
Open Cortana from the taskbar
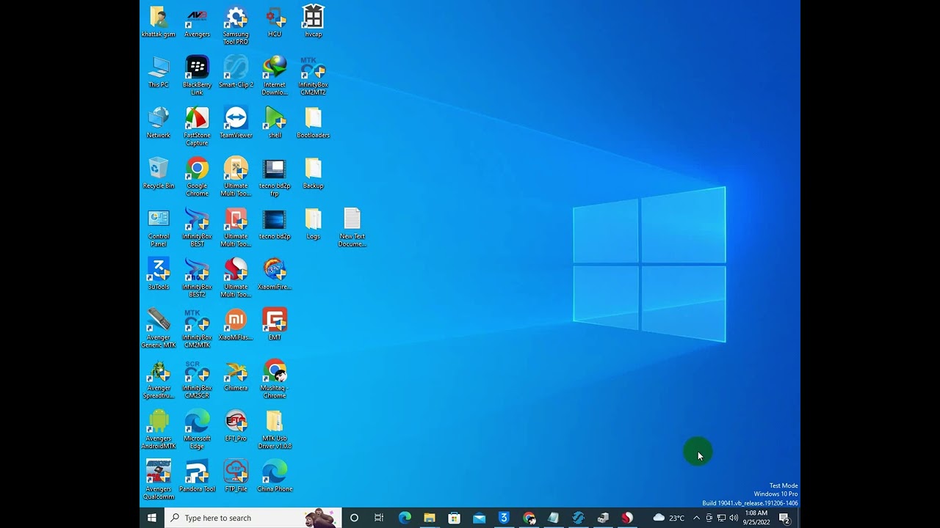354,518
